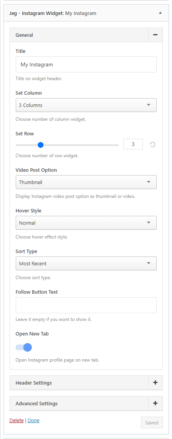
Task: Click the Title input field
Action: coord(86,64)
